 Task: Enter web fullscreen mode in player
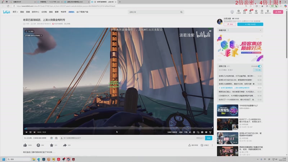click(206, 132)
